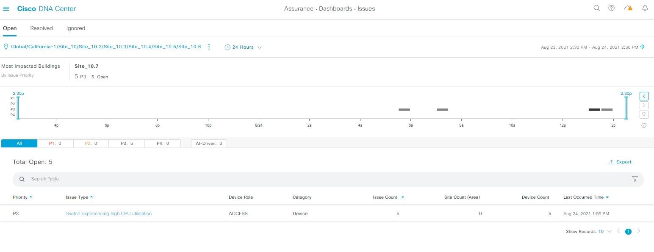Image resolution: width=654 pixels, height=252 pixels.
Task: Open the help question mark icon
Action: (611, 8)
